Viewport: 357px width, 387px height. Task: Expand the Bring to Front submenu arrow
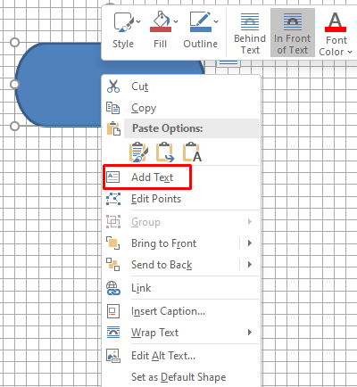pyautogui.click(x=250, y=243)
